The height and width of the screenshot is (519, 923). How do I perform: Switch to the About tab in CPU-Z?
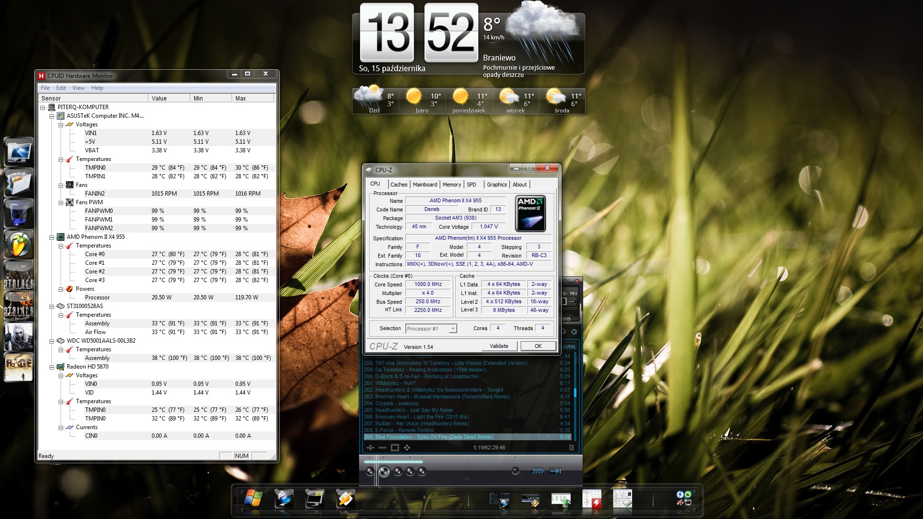pos(520,185)
